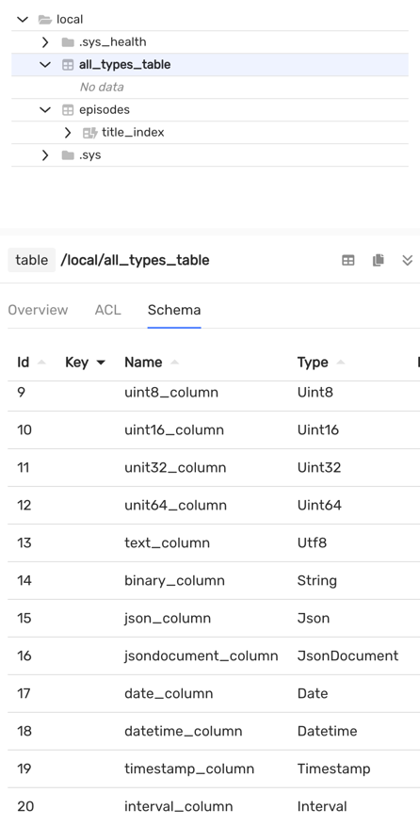Image resolution: width=420 pixels, height=825 pixels.
Task: Click the datetime_column name cell
Action: point(183,731)
